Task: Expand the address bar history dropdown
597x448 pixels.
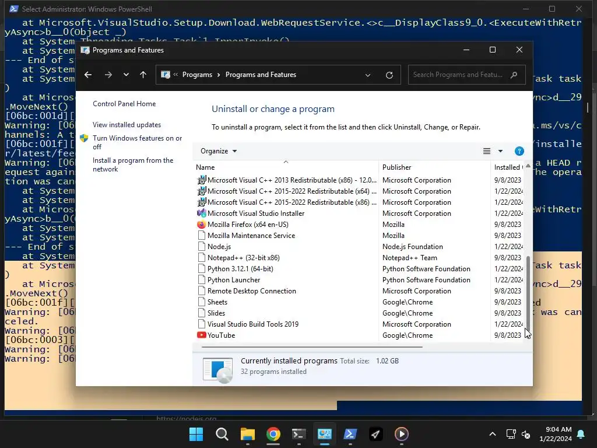Action: [x=368, y=75]
